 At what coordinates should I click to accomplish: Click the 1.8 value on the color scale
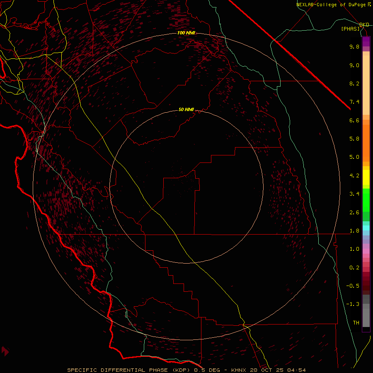(354, 231)
